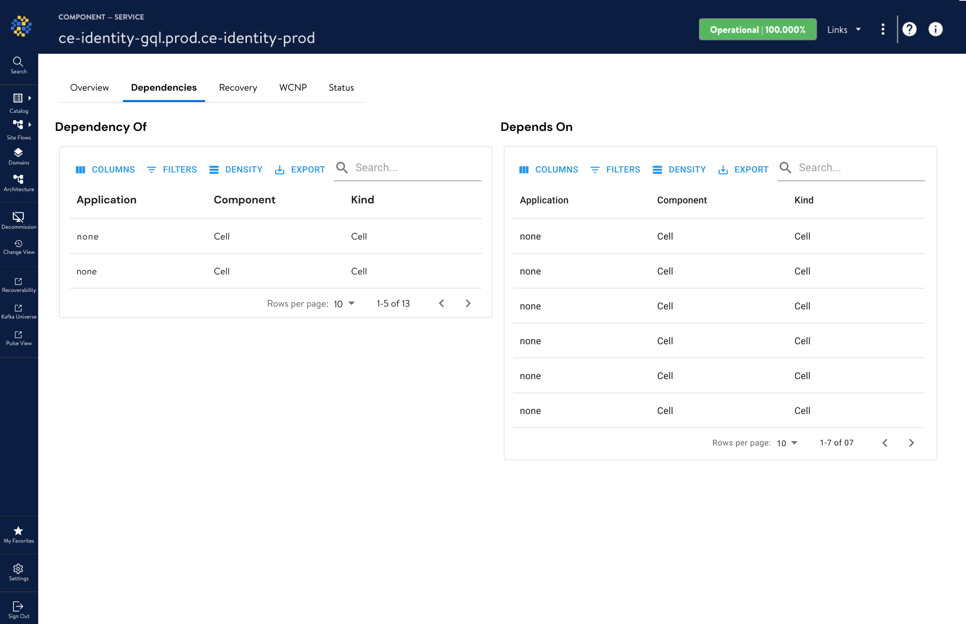Click FILTERS in the Depends On table
Image resolution: width=966 pixels, height=624 pixels.
point(615,169)
